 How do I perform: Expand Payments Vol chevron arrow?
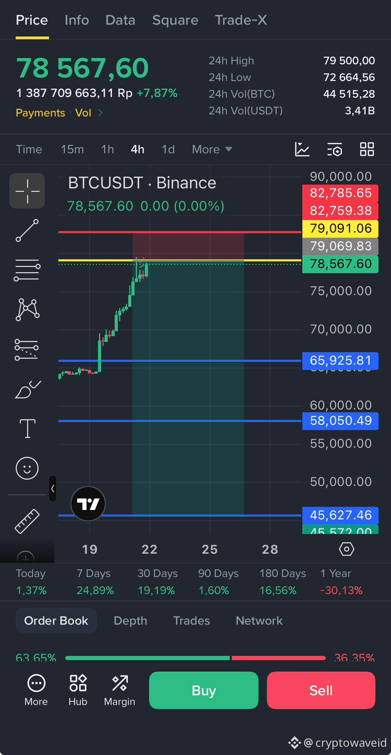100,113
